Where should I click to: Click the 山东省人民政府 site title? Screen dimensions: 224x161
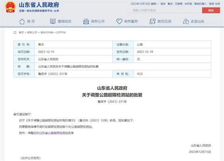point(39,5)
